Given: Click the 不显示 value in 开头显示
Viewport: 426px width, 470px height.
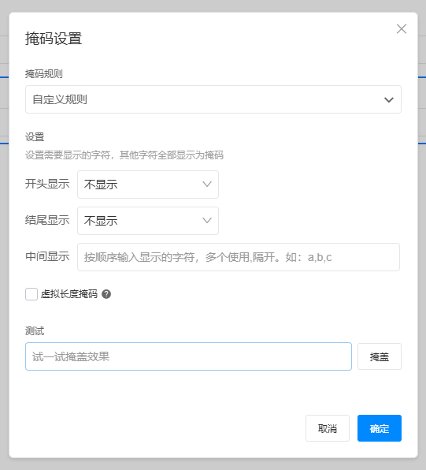Looking at the screenshot, I should click(101, 185).
